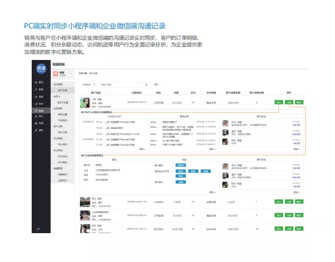Select the highlighted 商城 item in the dark sidebar
This screenshot has width=335, height=262.
coord(41,110)
